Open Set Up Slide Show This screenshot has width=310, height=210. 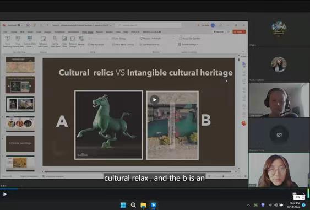55,41
